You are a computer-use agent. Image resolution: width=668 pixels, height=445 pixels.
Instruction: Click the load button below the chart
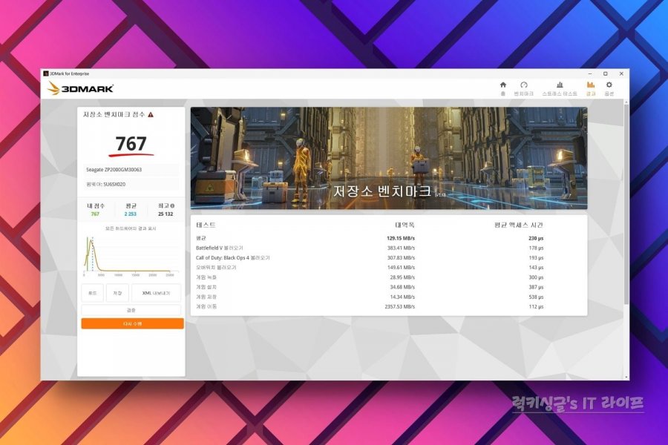[93, 293]
